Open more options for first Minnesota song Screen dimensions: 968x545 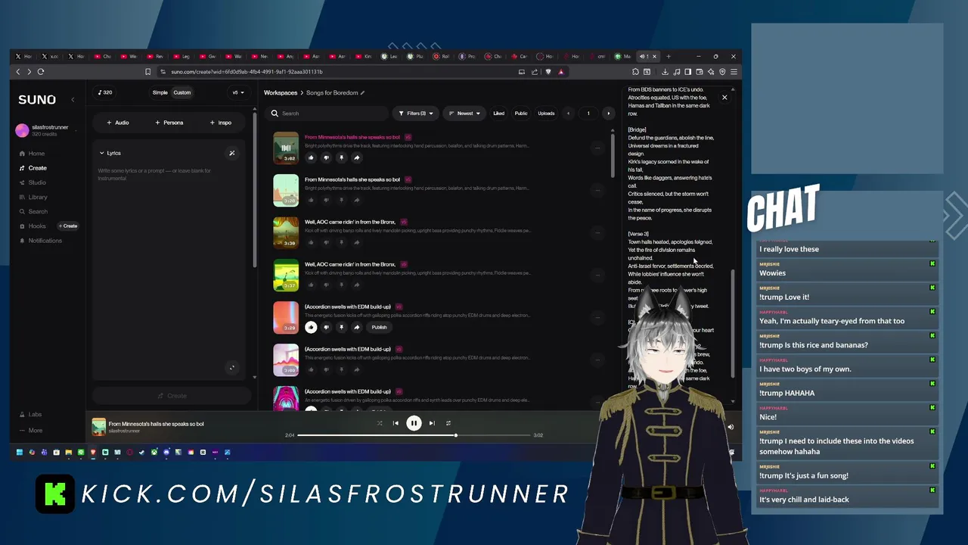tap(597, 148)
